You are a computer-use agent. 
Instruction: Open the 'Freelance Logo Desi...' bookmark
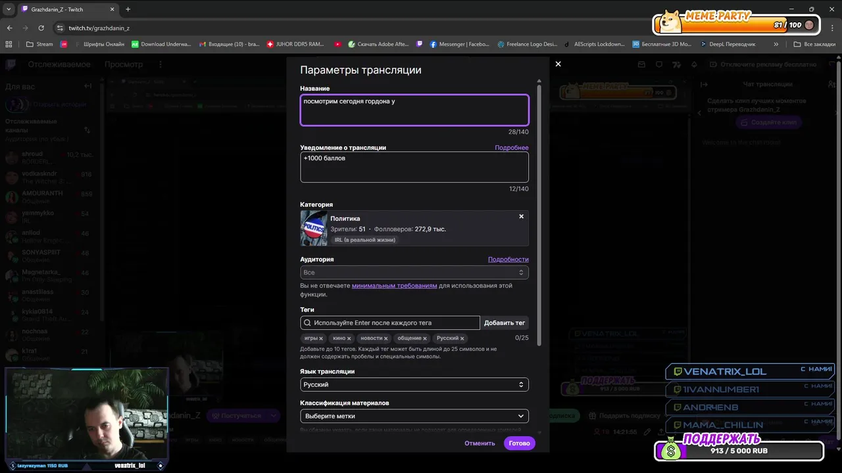click(x=528, y=44)
